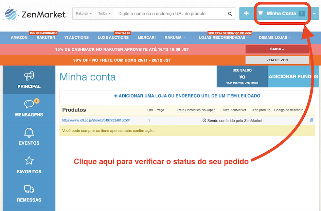Expand Demais Lojas menu
Image resolution: width=321 pixels, height=211 pixels.
pyautogui.click(x=275, y=38)
